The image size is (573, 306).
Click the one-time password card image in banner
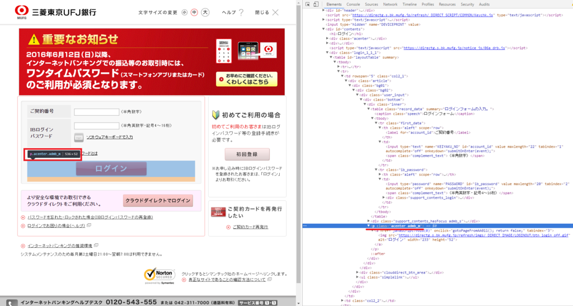(224, 51)
